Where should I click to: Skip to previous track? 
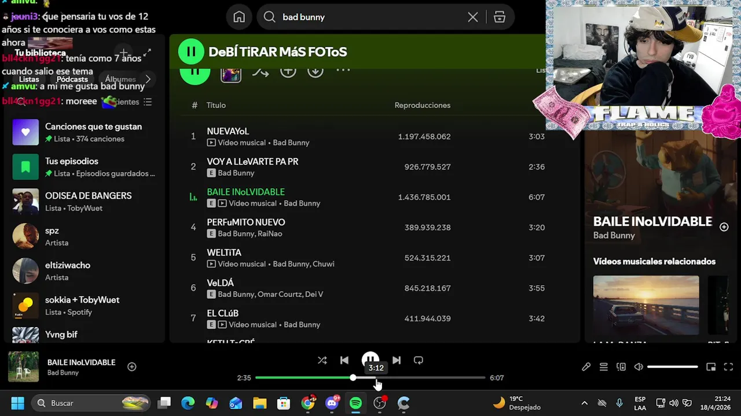pyautogui.click(x=344, y=360)
